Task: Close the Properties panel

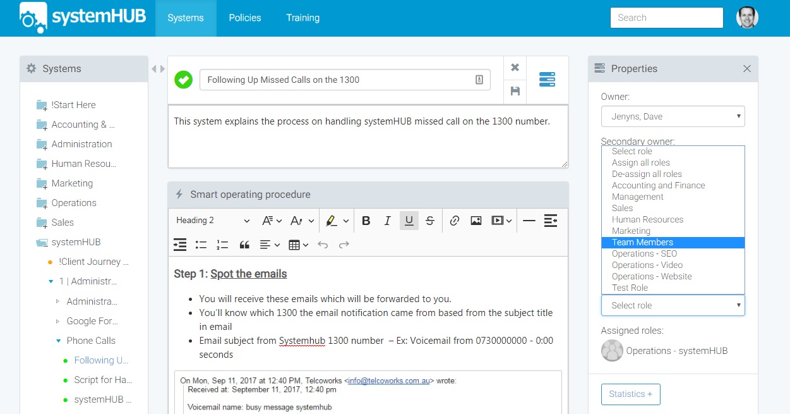Action: click(x=747, y=68)
